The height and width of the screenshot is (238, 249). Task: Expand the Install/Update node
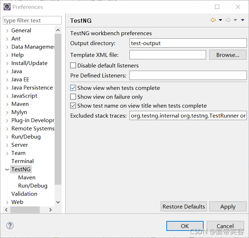point(7,64)
